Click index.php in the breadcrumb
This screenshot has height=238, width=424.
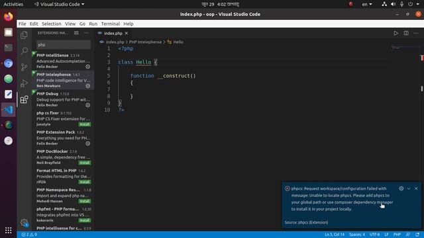pyautogui.click(x=115, y=42)
